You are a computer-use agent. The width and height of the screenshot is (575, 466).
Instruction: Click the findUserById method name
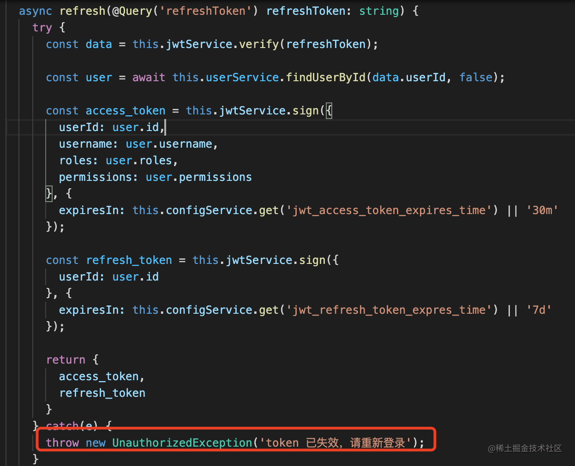click(x=326, y=78)
